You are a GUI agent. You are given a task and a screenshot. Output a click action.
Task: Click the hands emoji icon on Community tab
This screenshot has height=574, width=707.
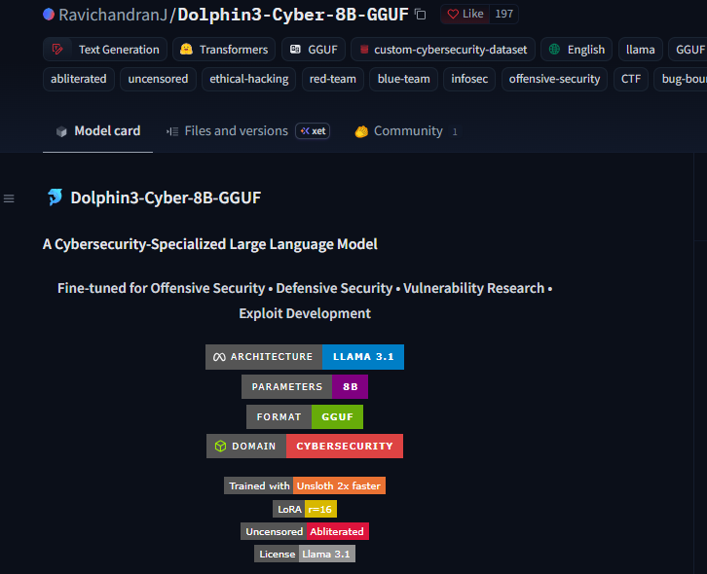point(361,131)
